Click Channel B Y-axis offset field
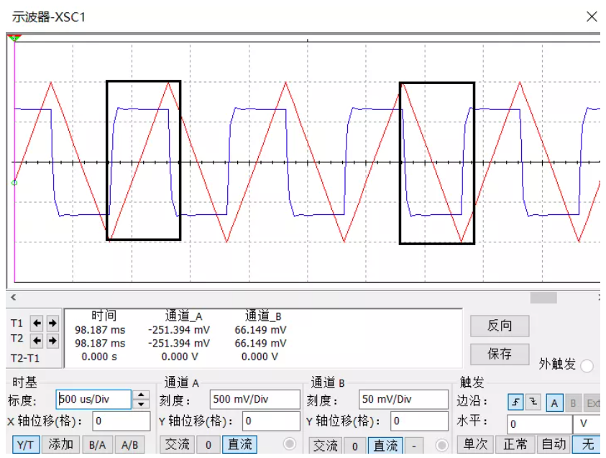The height and width of the screenshot is (458, 606). click(x=419, y=421)
